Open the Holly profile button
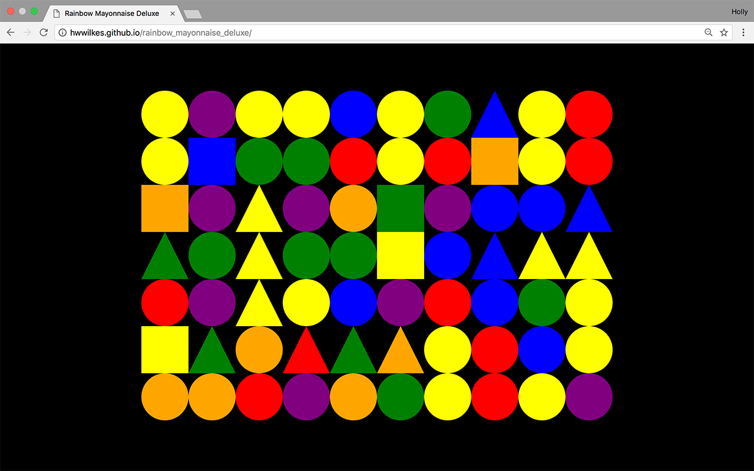Viewport: 754px width, 471px height. point(739,12)
